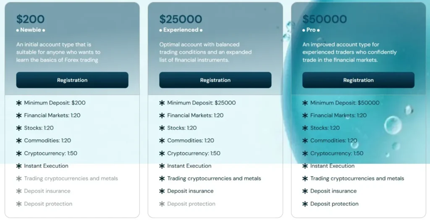The height and width of the screenshot is (220, 430).
Task: Select the $50000 price heading
Action: pyautogui.click(x=325, y=19)
